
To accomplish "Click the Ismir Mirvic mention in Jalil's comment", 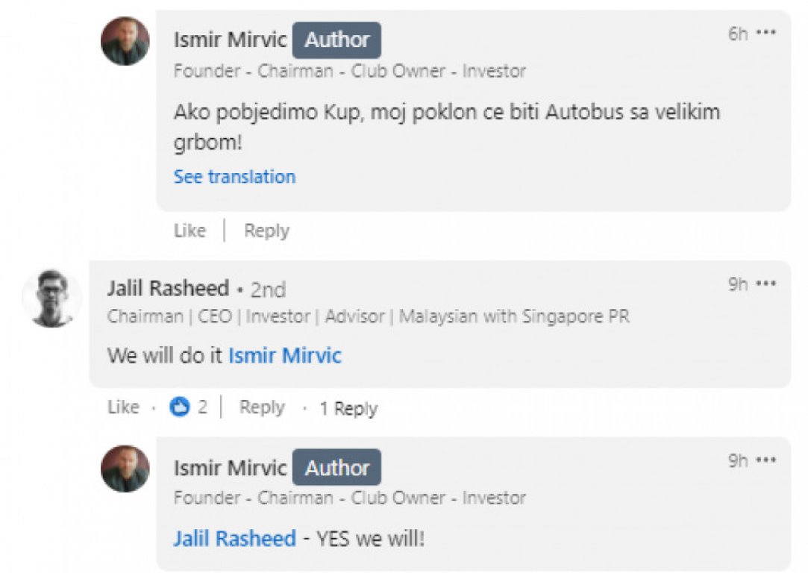I will point(284,355).
